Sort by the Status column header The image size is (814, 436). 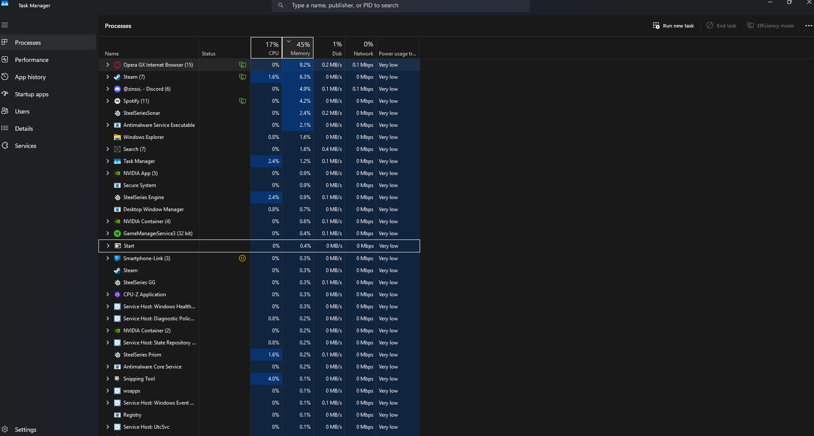[x=224, y=48]
